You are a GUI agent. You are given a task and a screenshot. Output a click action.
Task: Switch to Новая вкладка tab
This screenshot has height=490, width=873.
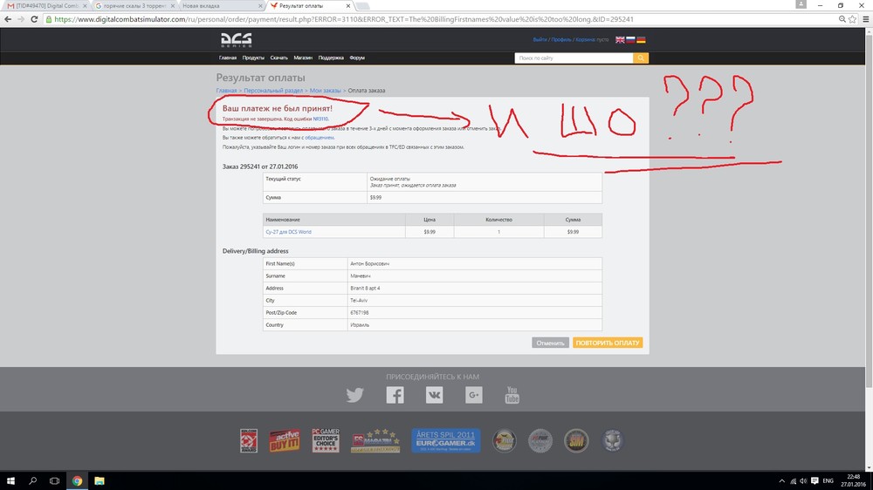tap(222, 5)
